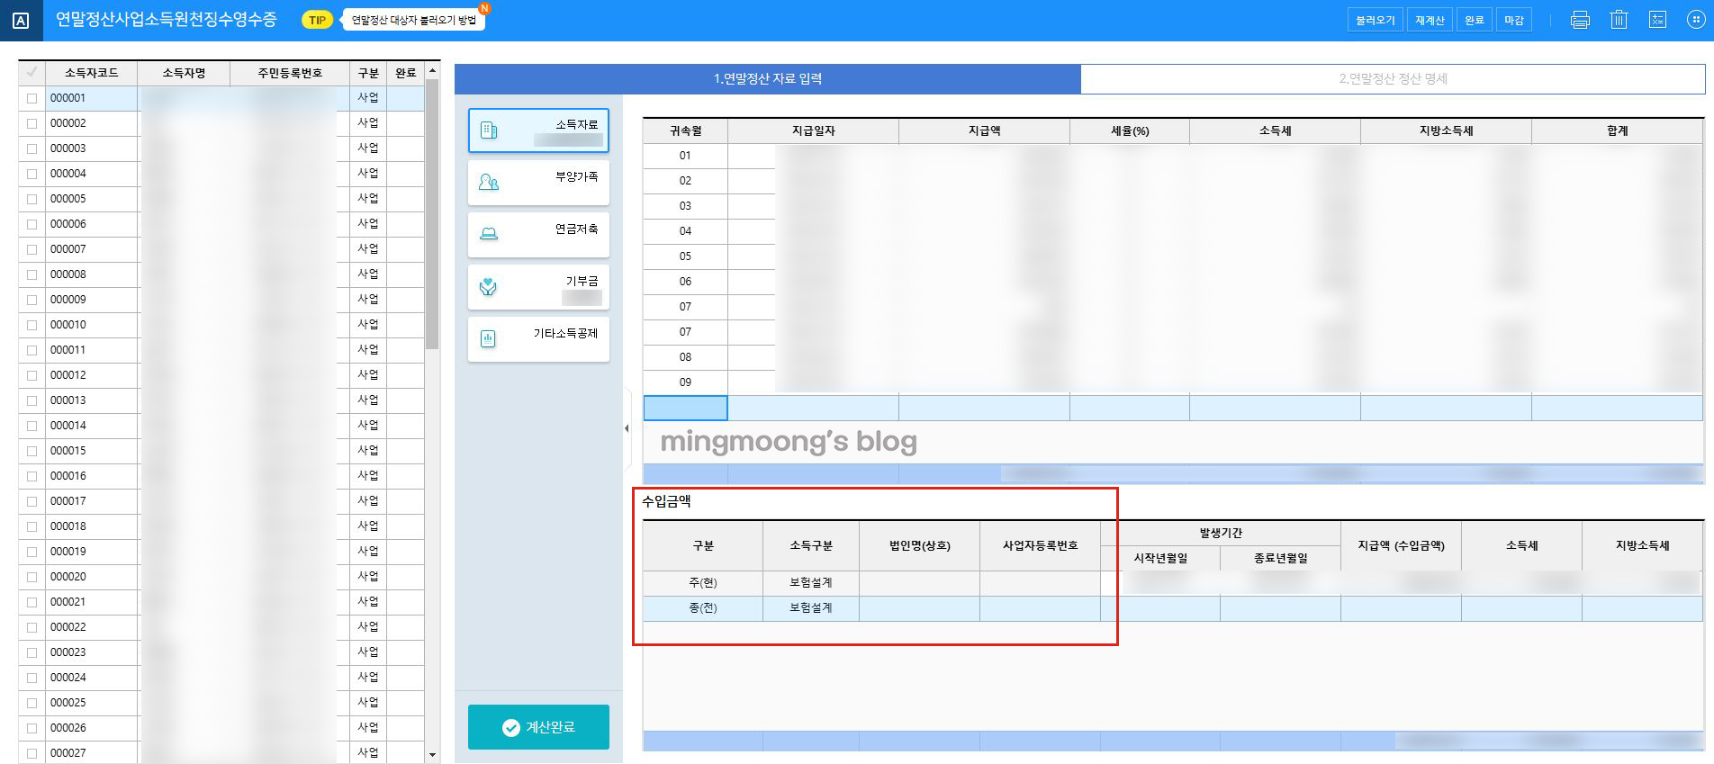Click the check icon on 계산완료

[x=510, y=727]
